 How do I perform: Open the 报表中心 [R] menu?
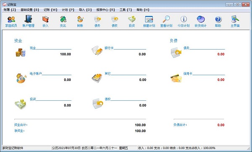(x=105, y=10)
